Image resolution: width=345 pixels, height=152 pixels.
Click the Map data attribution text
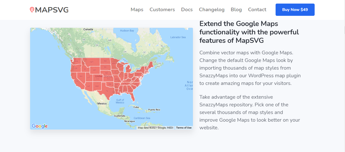click(155, 128)
